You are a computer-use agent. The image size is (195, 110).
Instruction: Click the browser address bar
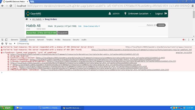click(101, 6)
